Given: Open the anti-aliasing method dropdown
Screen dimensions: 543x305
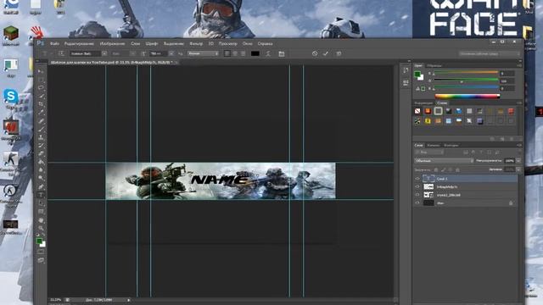Looking at the screenshot, I should [x=204, y=53].
